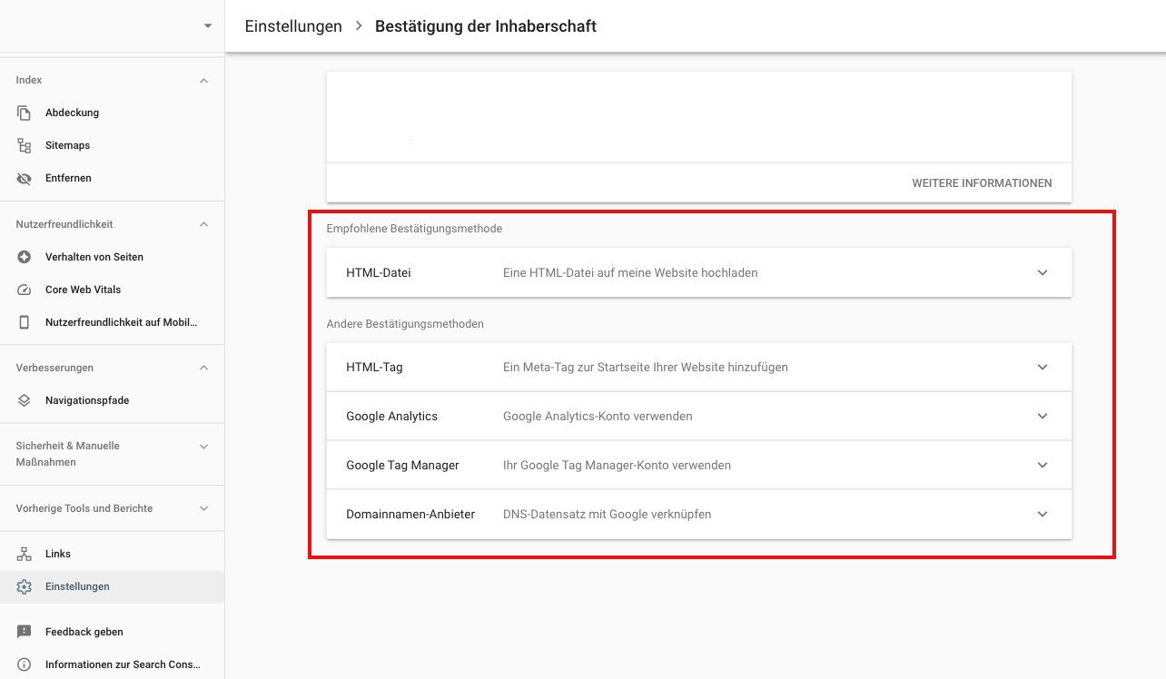The height and width of the screenshot is (679, 1166).
Task: Click the Navigationspfade layers icon
Action: tap(25, 400)
